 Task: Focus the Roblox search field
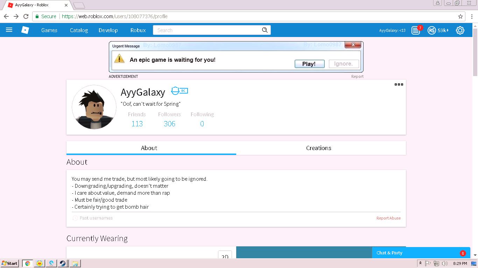click(207, 30)
